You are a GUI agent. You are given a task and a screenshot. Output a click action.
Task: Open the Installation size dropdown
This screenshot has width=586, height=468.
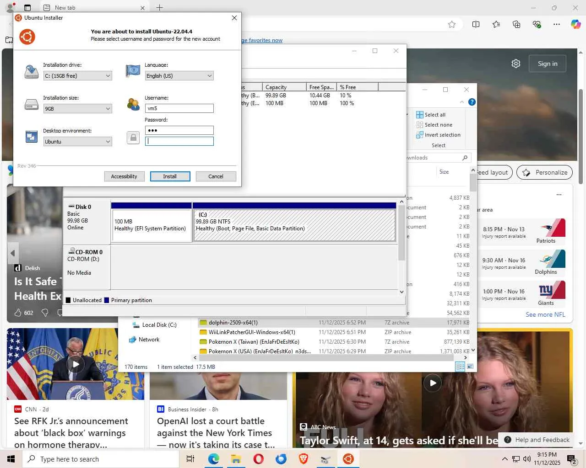77,109
